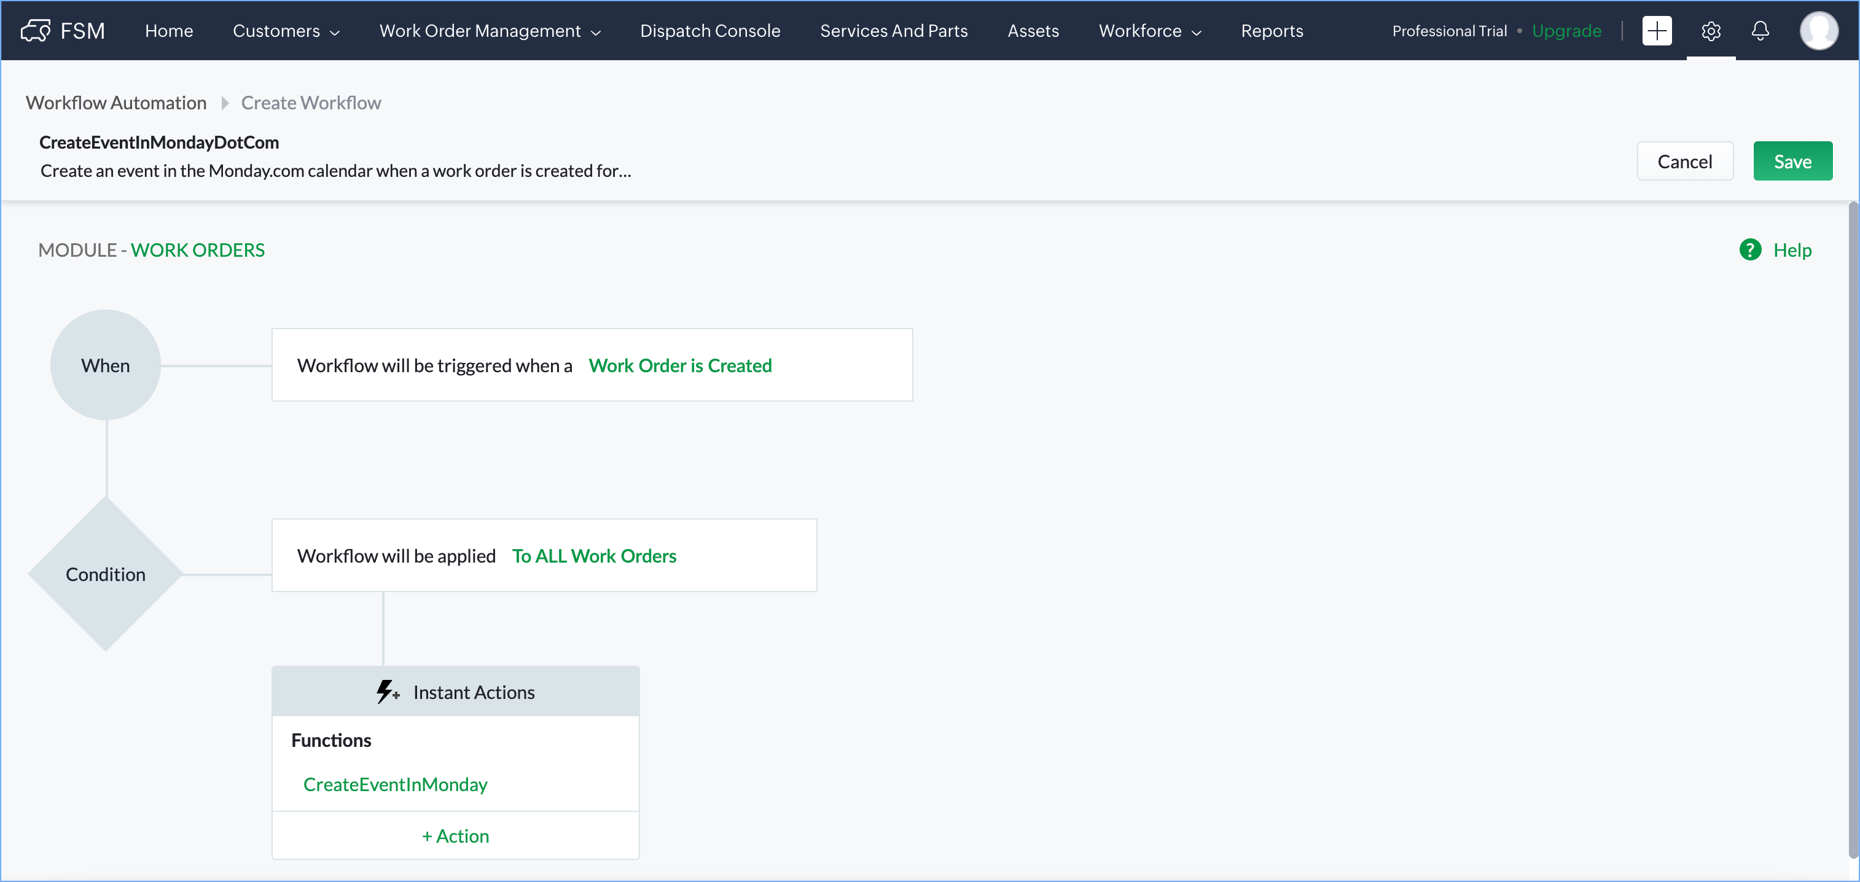This screenshot has width=1860, height=882.
Task: Add another action with + Action
Action: coord(455,835)
